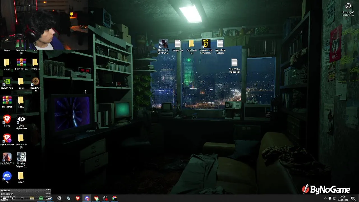Select the Battlefield 1 desktop shortcut
Image resolution: width=359 pixels, height=202 pixels.
click(7, 159)
